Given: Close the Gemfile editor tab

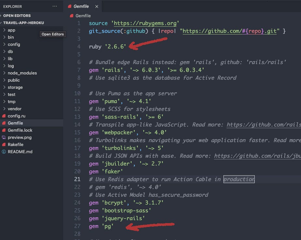Looking at the screenshot, I should (97, 7).
